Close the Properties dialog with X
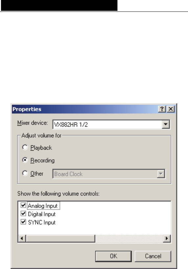 tap(171, 109)
